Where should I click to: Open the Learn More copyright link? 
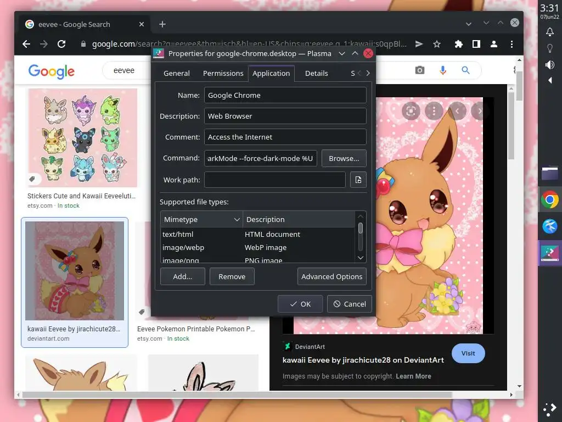413,376
